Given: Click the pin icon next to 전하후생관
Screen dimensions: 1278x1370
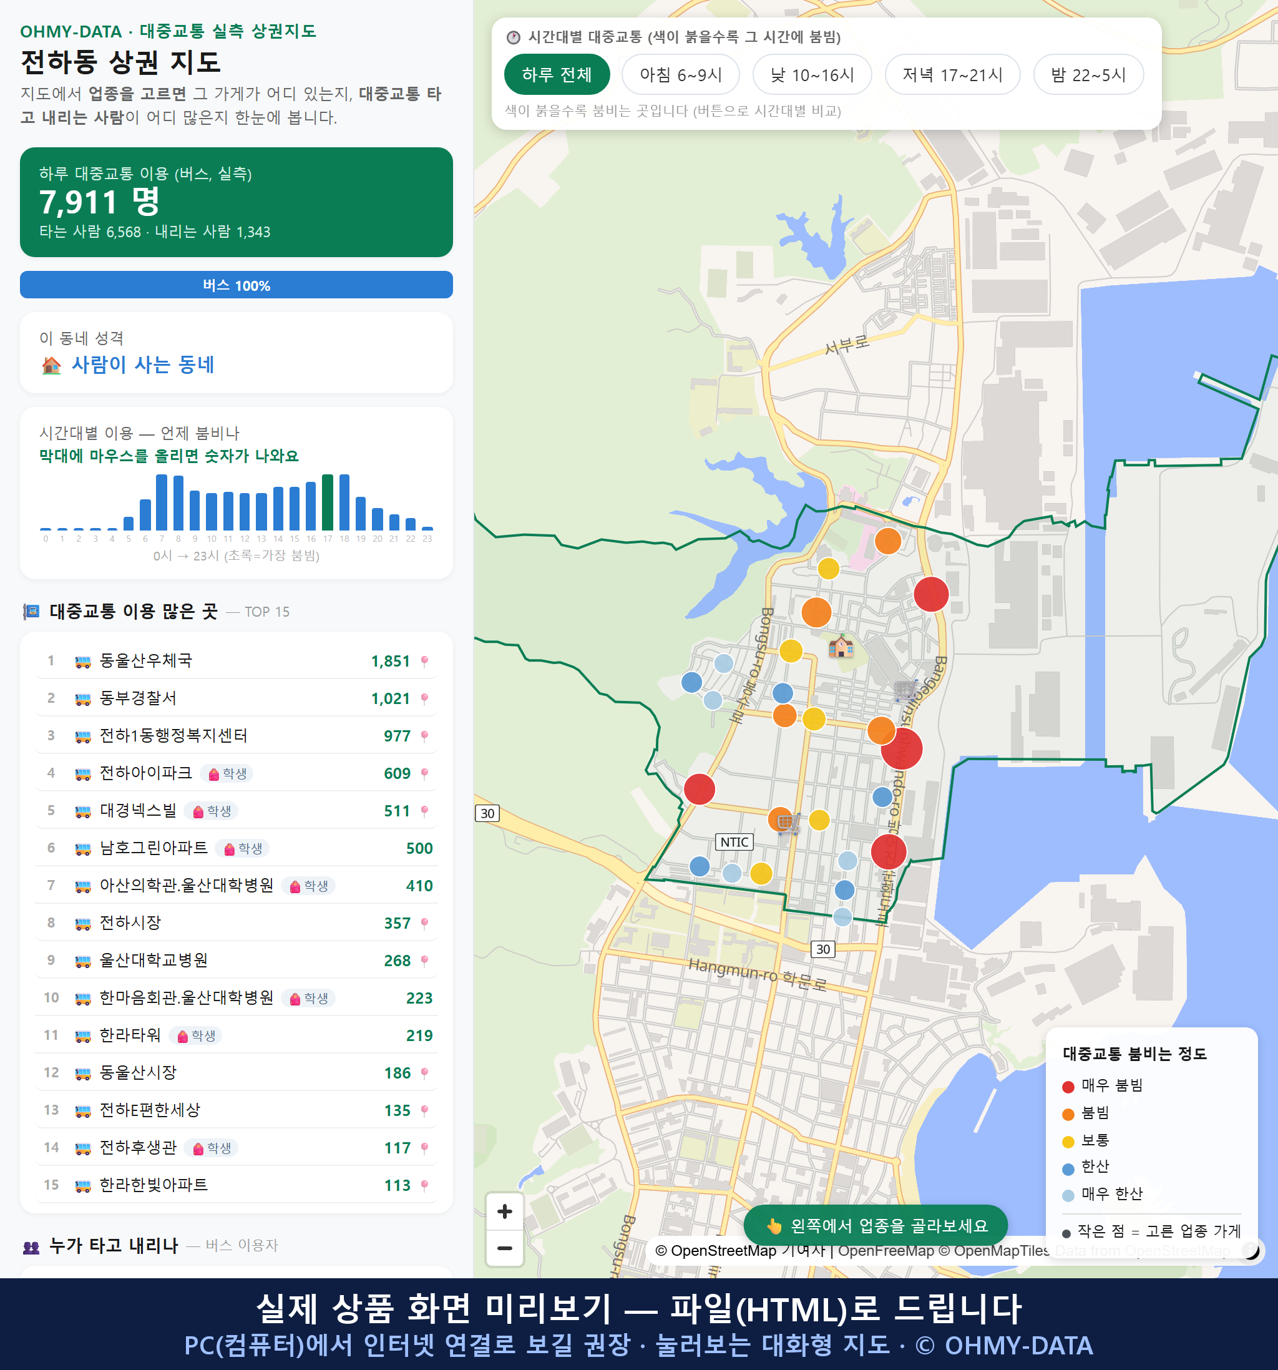Looking at the screenshot, I should 424,1147.
